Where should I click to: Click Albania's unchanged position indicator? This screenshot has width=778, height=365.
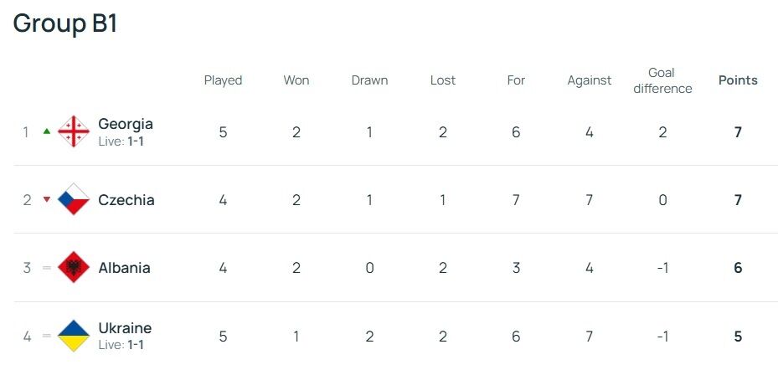click(x=47, y=268)
